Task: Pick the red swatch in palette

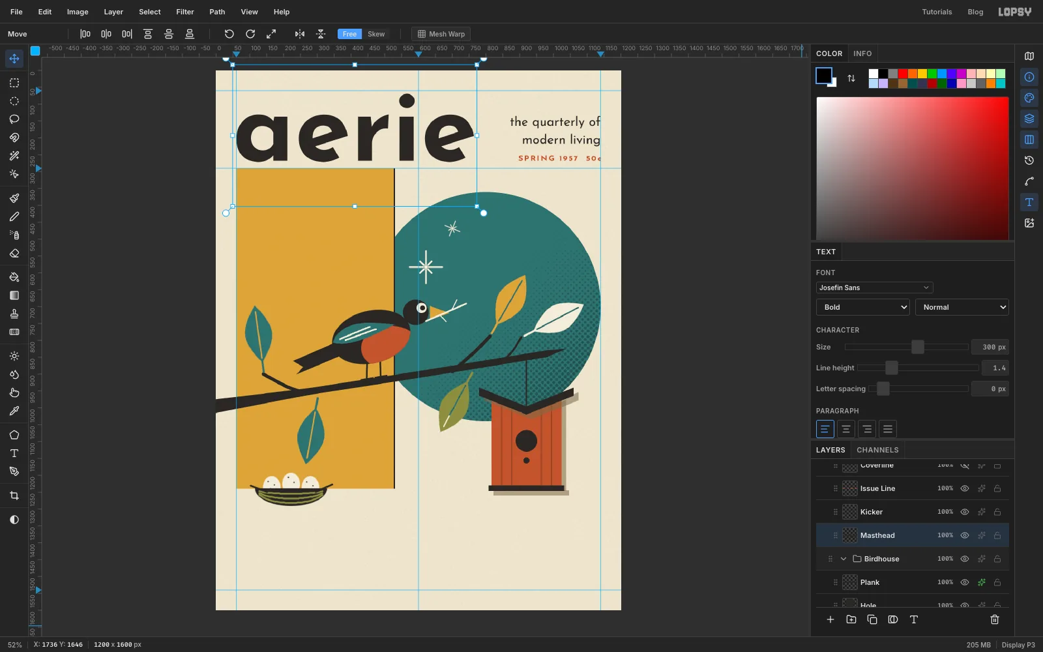Action: (903, 74)
